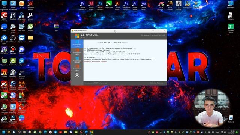Open OBS Studio desktop shortcut

(13, 39)
